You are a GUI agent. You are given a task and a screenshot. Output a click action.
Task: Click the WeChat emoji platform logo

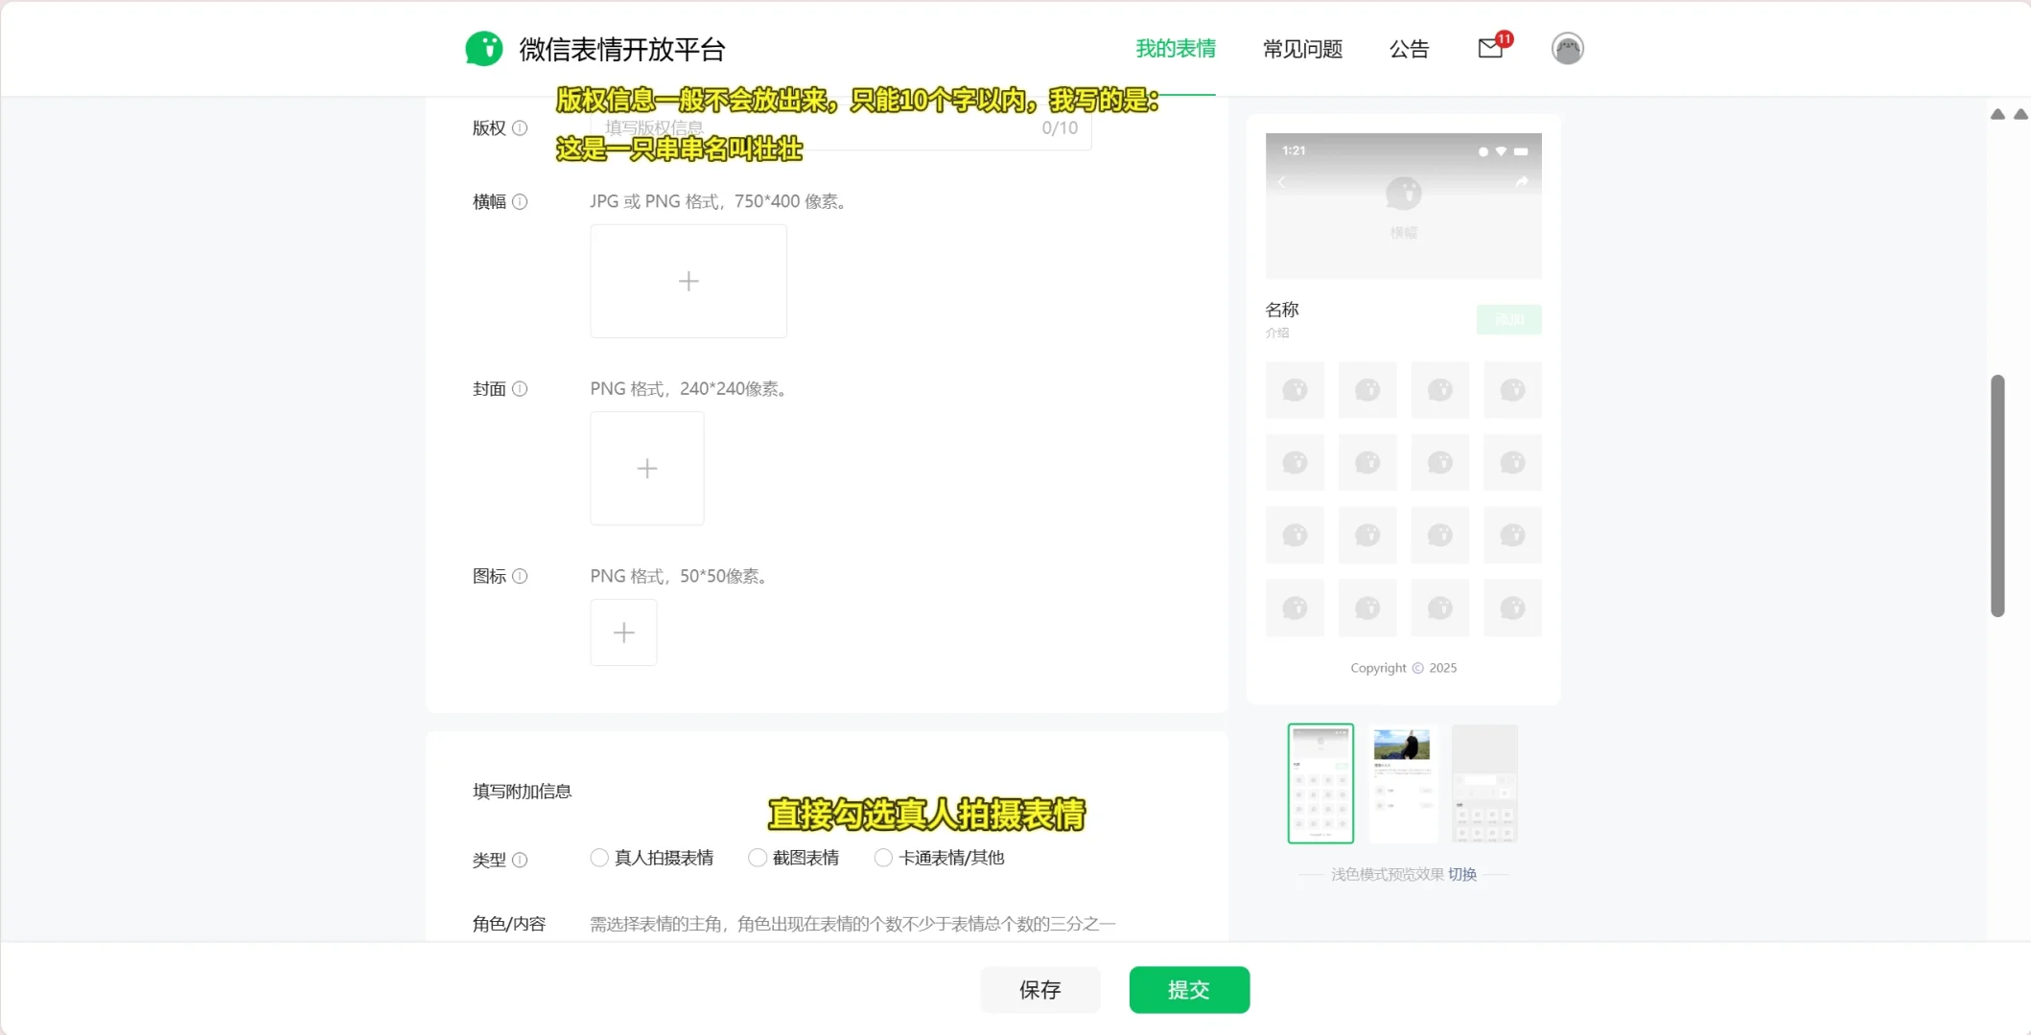[483, 48]
